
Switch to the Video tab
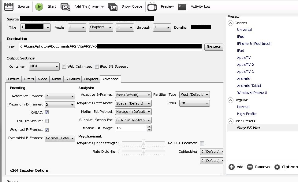tap(43, 79)
